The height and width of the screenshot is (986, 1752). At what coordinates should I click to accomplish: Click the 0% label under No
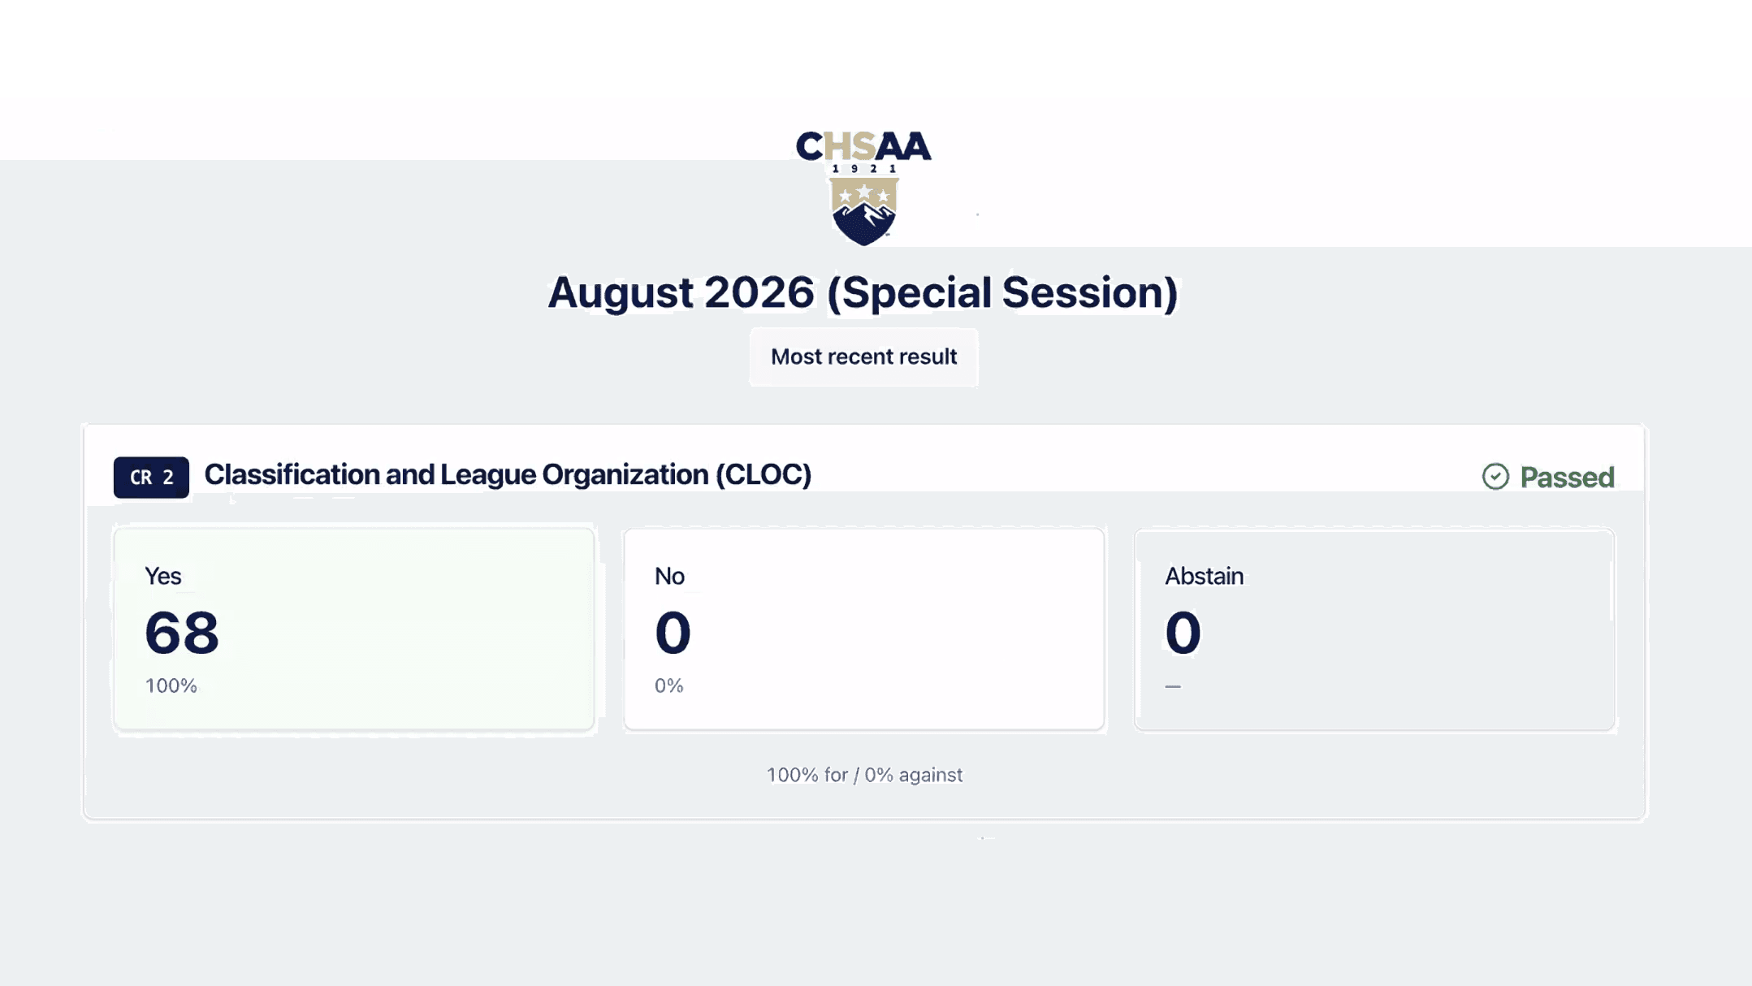pyautogui.click(x=669, y=685)
